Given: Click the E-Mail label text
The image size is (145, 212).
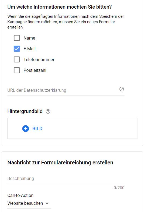Looking at the screenshot, I should tap(30, 49).
